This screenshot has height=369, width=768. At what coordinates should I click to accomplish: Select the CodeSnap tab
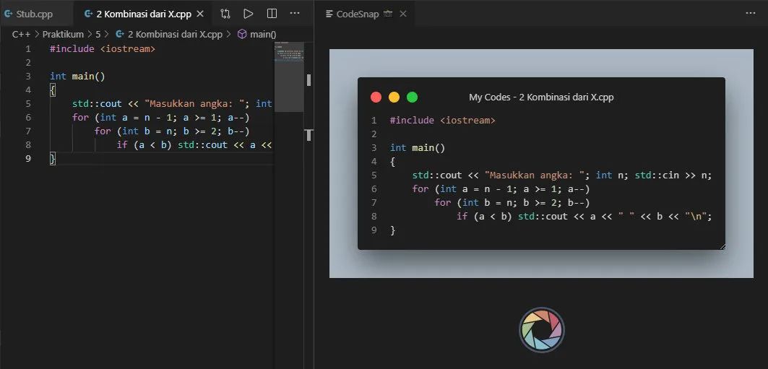(x=358, y=14)
